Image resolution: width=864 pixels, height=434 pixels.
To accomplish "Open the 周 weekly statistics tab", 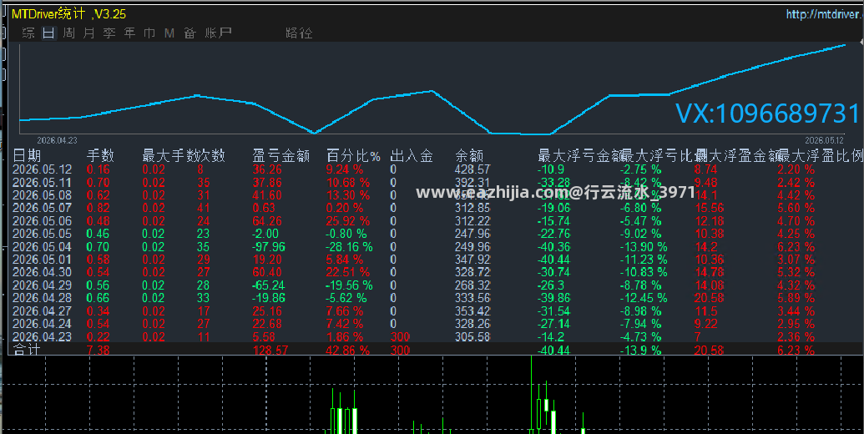I will coord(69,33).
